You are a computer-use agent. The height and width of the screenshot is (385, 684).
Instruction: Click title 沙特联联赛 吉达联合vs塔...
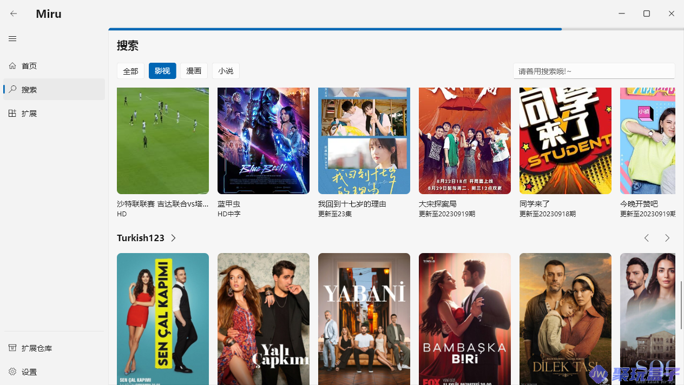coord(163,204)
